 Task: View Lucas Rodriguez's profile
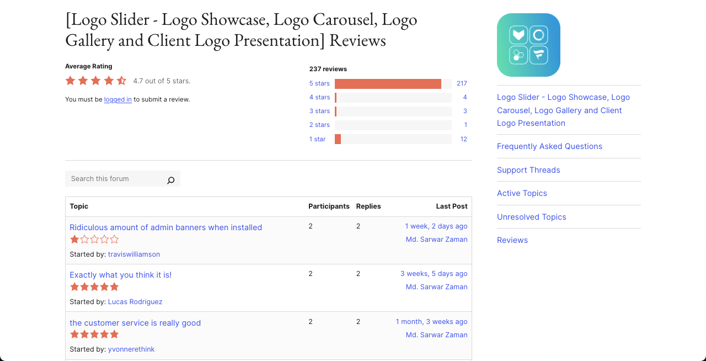(135, 301)
